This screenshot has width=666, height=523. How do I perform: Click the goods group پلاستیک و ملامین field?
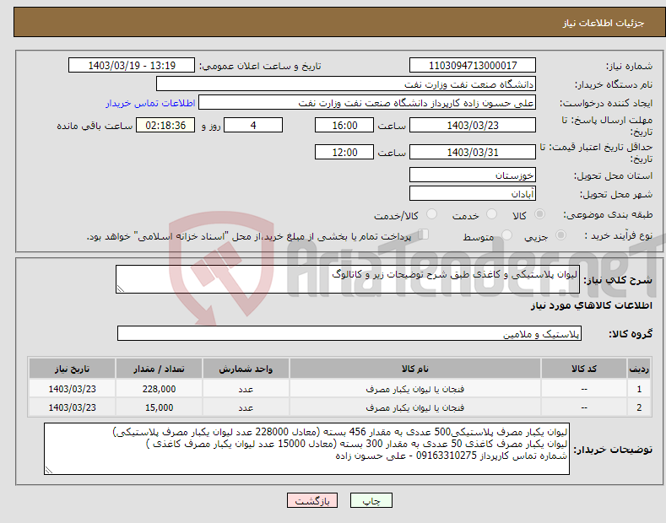tap(349, 334)
